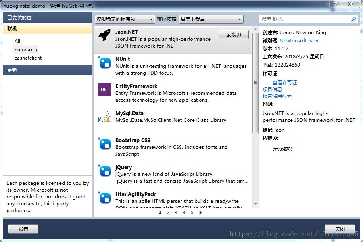Screen dimensions: 363x242
Task: Click the publish date 2018/3/25 星期日
Action: click(x=304, y=57)
